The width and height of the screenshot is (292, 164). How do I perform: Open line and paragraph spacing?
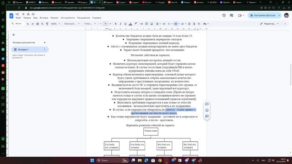pos(164,24)
